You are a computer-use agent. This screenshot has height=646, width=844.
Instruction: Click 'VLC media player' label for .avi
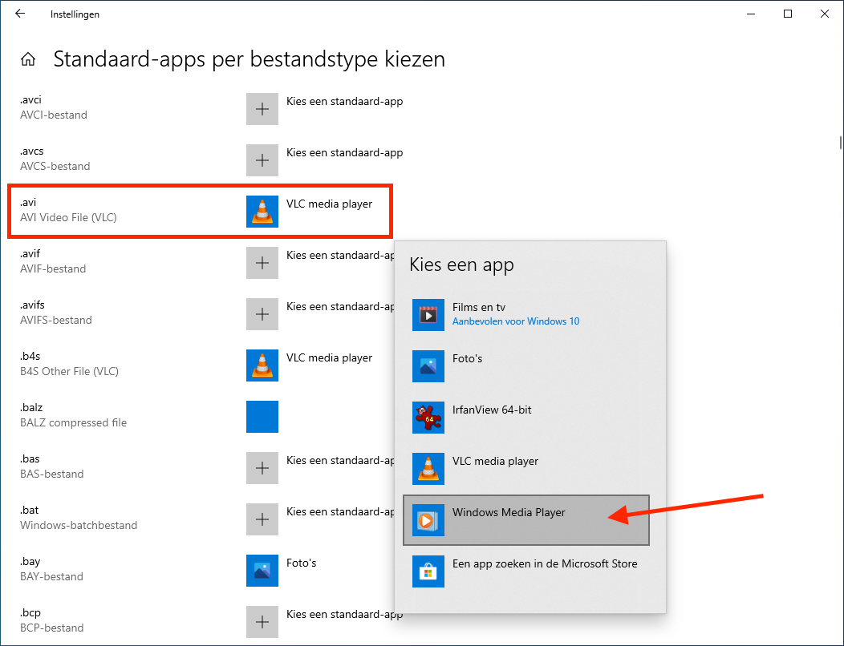click(329, 204)
